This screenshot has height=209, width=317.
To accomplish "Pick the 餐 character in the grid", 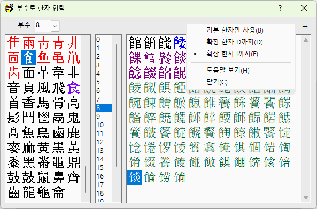I will tap(210, 133).
